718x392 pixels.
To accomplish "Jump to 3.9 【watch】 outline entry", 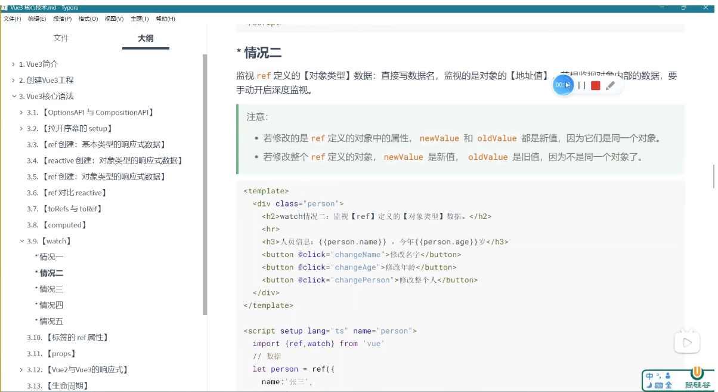I will pyautogui.click(x=49, y=241).
